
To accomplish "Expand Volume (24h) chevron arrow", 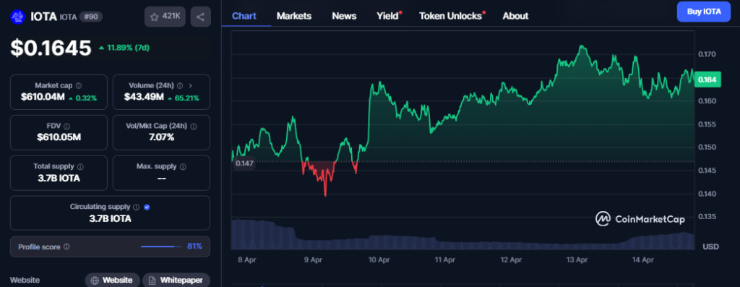I will click(x=191, y=86).
